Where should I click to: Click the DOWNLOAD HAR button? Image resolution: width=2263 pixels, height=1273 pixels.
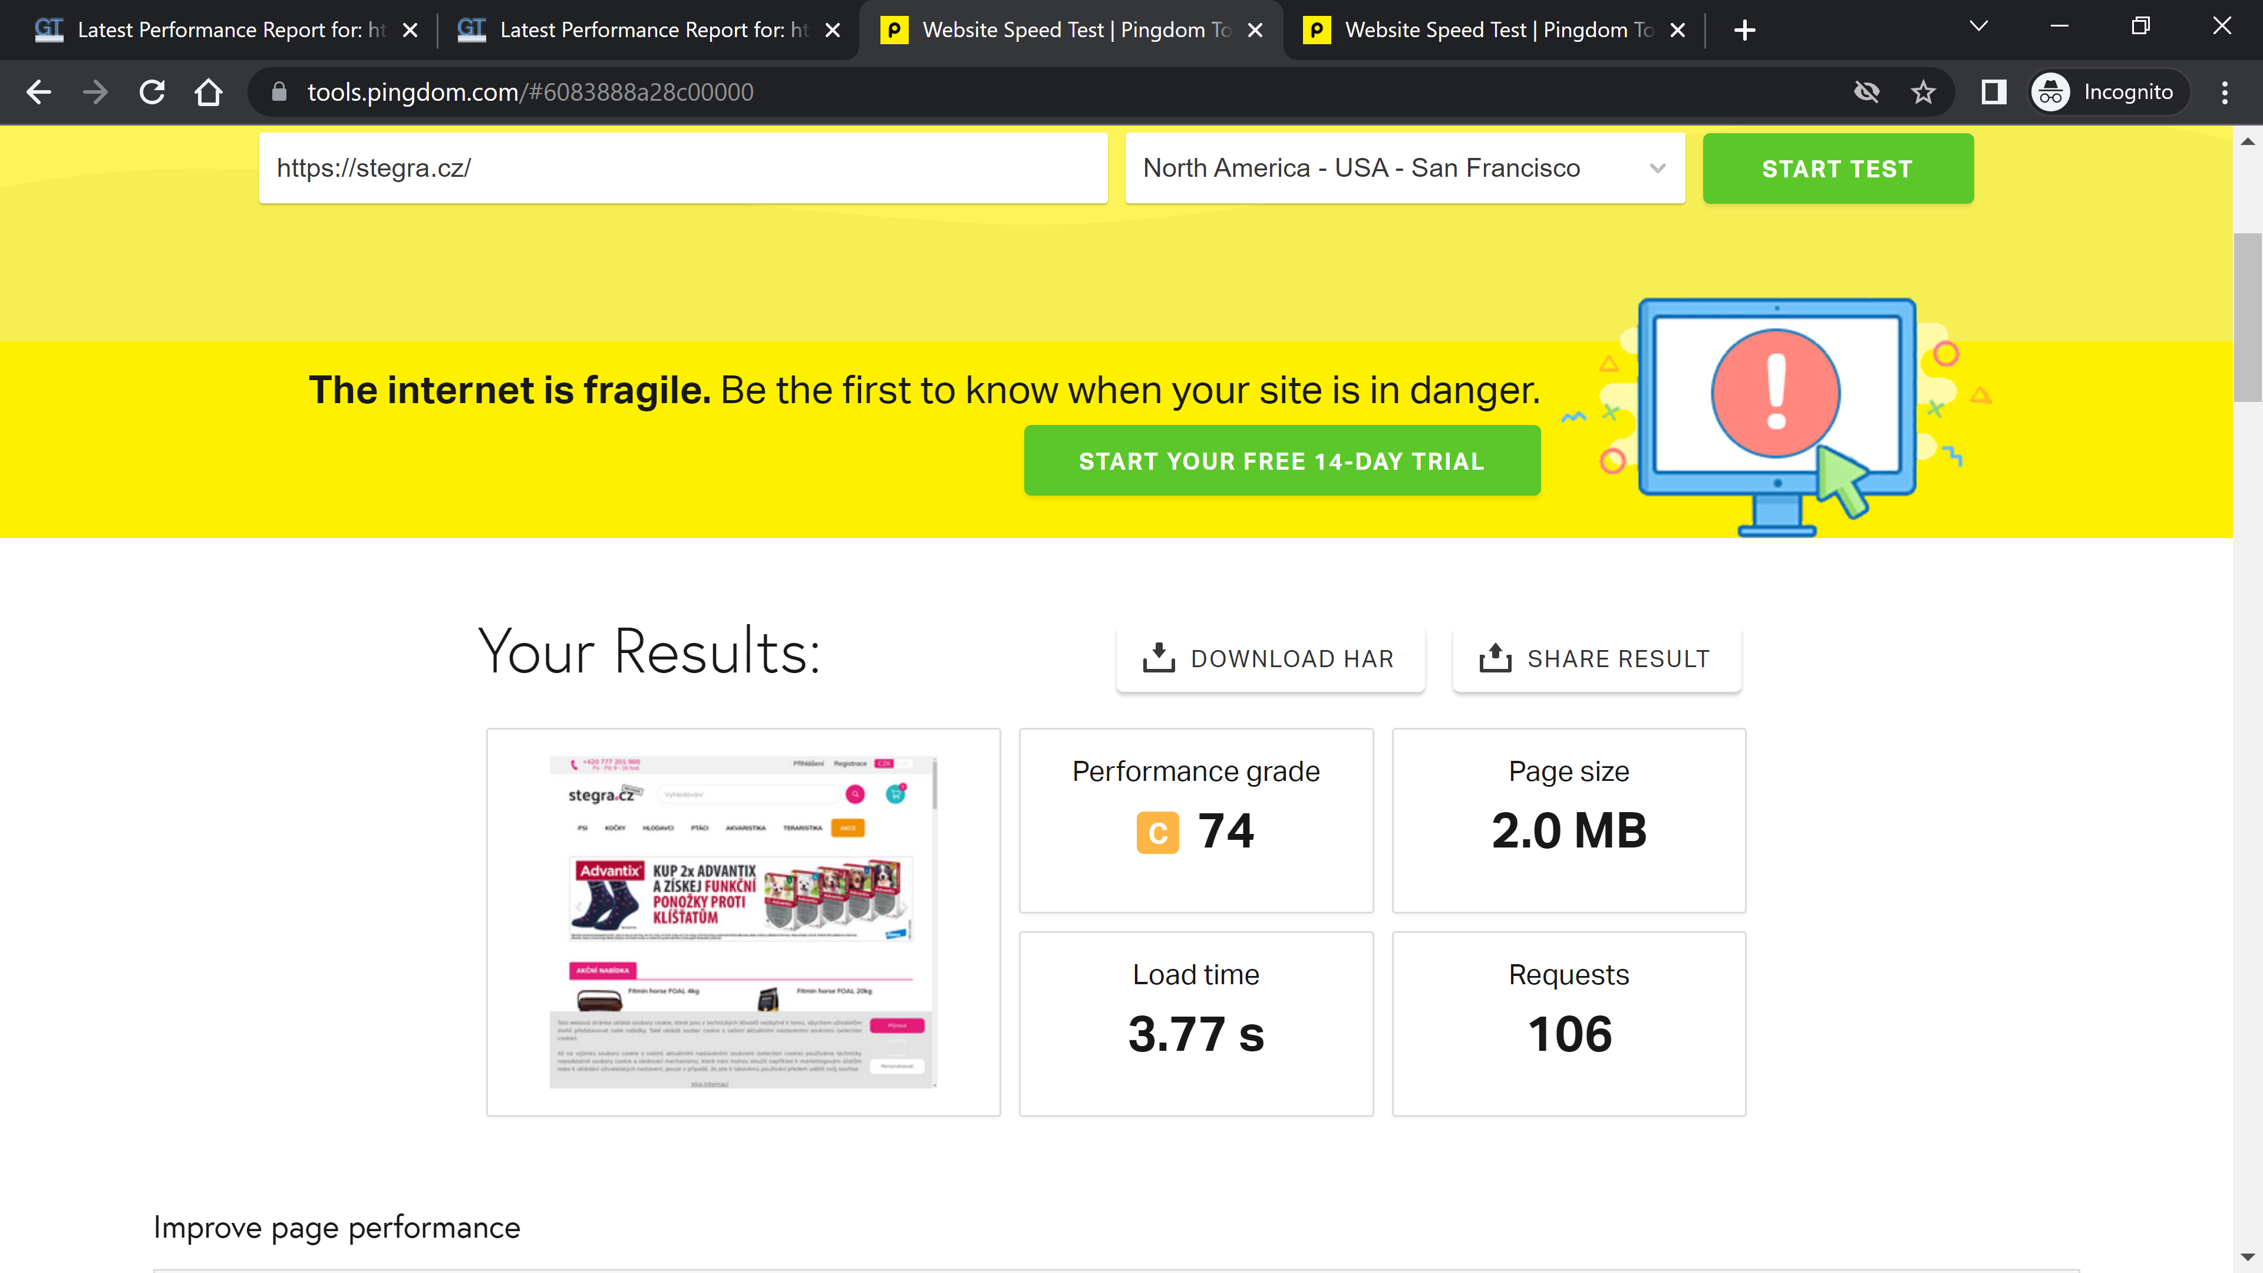click(1269, 659)
